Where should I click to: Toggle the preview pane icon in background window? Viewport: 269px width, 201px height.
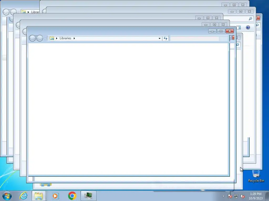pyautogui.click(x=239, y=27)
